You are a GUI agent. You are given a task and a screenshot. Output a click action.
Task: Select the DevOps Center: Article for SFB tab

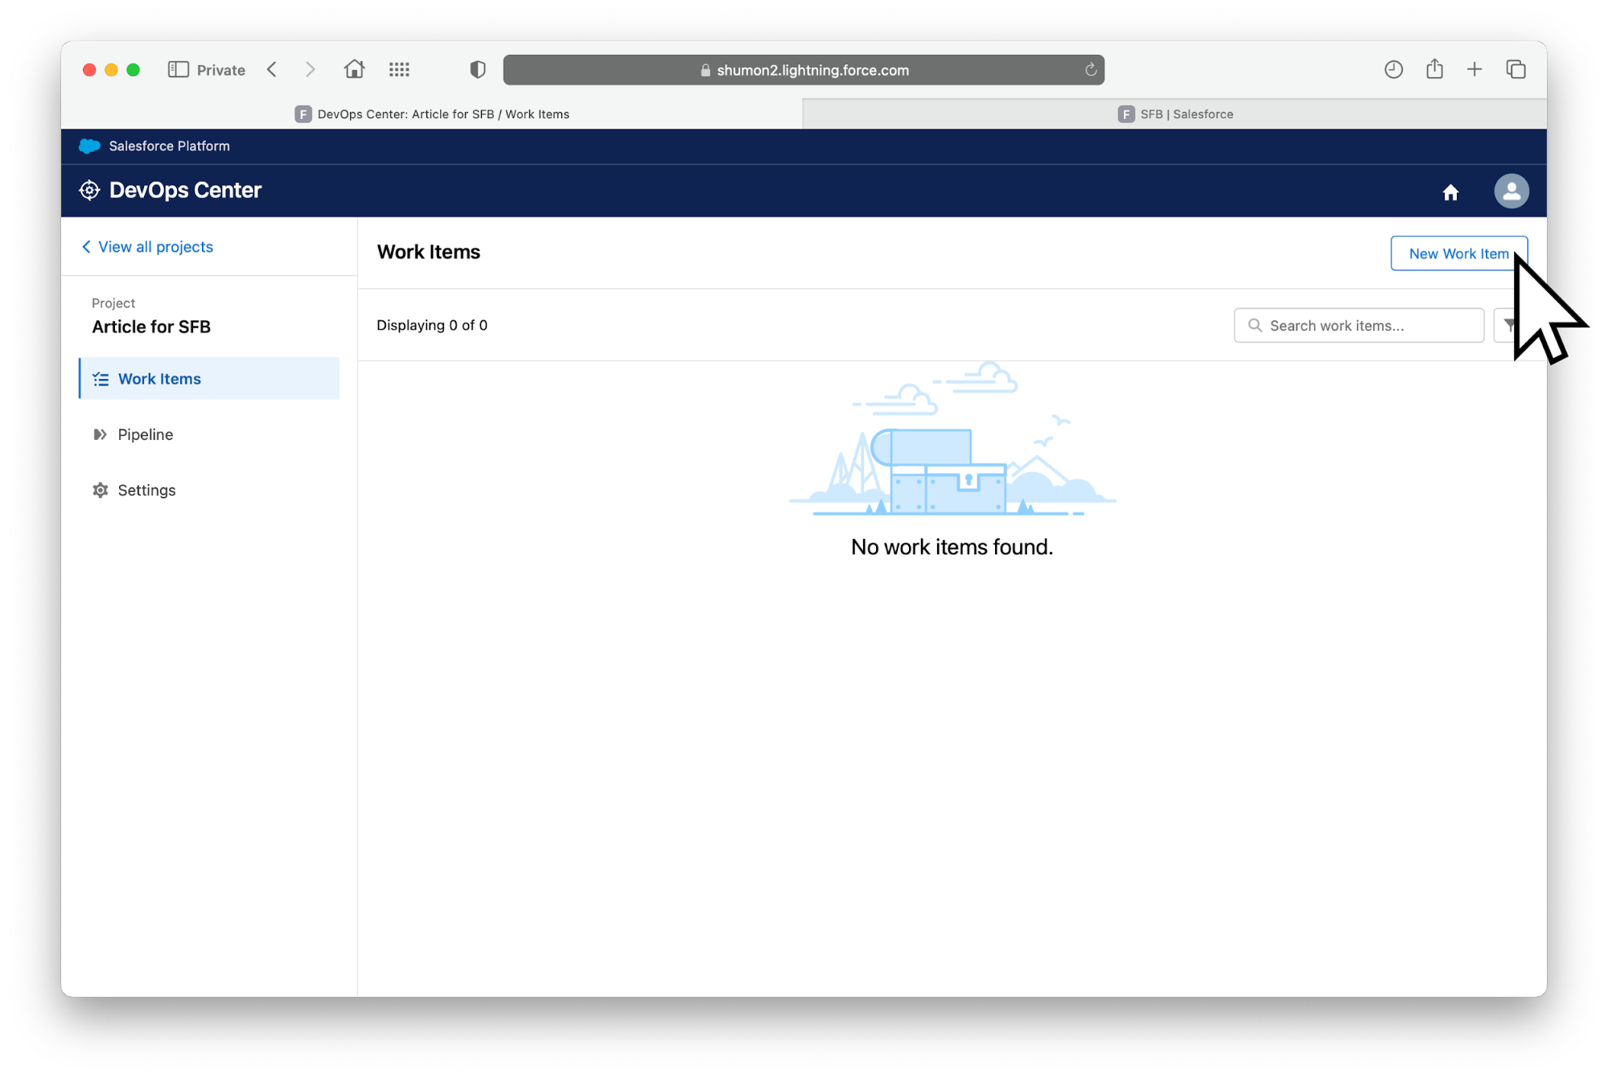click(432, 114)
